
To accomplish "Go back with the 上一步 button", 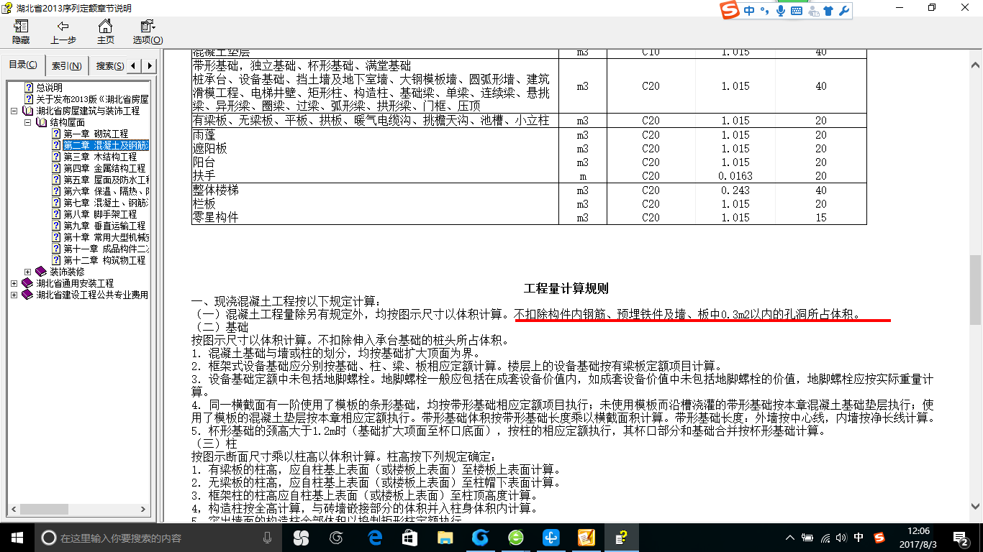I will (x=63, y=32).
